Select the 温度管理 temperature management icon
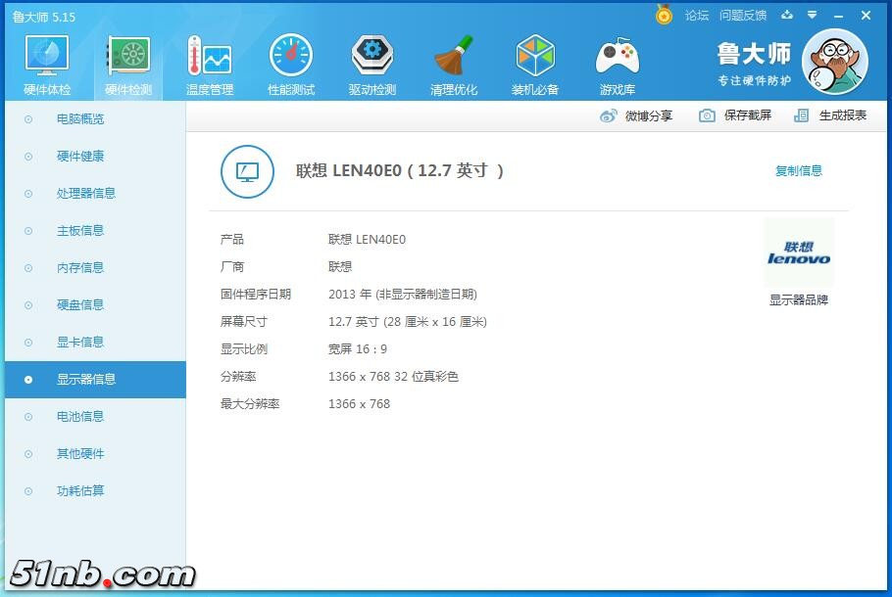 [209, 64]
